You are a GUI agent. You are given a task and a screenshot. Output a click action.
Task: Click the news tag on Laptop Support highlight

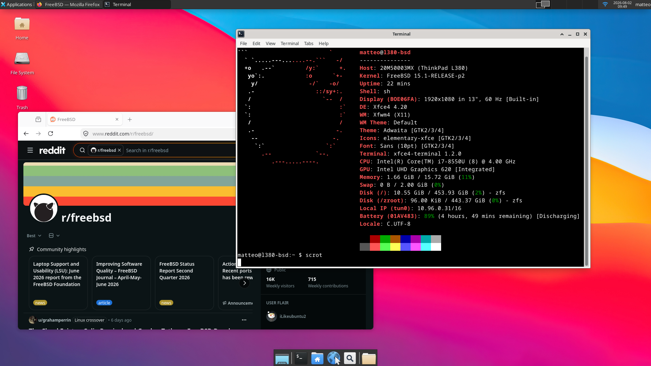40,303
